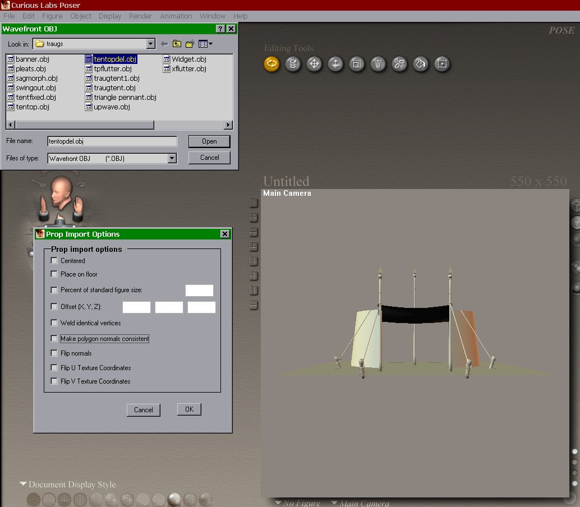This screenshot has width=580, height=507.
Task: Open the Animation menu
Action: pos(176,16)
